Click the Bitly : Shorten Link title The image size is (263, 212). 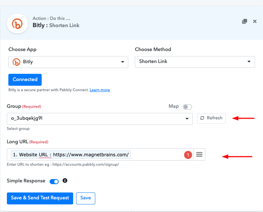[x=56, y=25]
